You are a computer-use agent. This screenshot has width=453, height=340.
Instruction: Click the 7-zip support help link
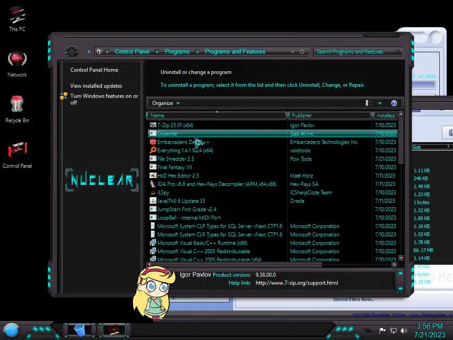297,283
